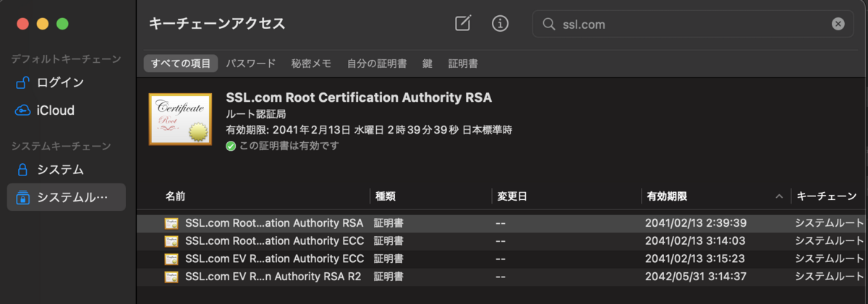Switch to the パスワード tab
Viewport: 868px width, 304px height.
click(x=250, y=64)
